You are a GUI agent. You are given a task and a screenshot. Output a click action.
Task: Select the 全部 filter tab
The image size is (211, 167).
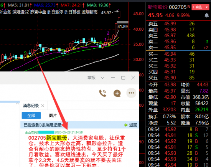[31, 116]
